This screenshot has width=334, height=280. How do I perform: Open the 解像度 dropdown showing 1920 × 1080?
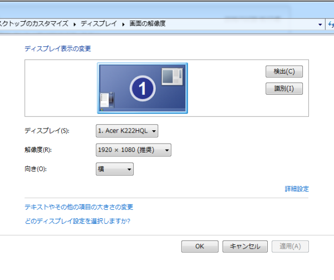(x=134, y=150)
